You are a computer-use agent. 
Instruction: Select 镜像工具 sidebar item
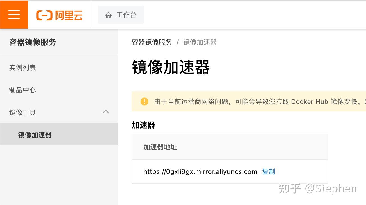coord(59,112)
